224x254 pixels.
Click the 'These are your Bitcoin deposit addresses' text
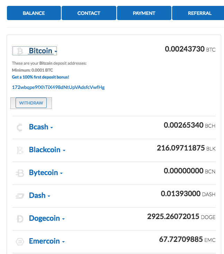click(49, 63)
